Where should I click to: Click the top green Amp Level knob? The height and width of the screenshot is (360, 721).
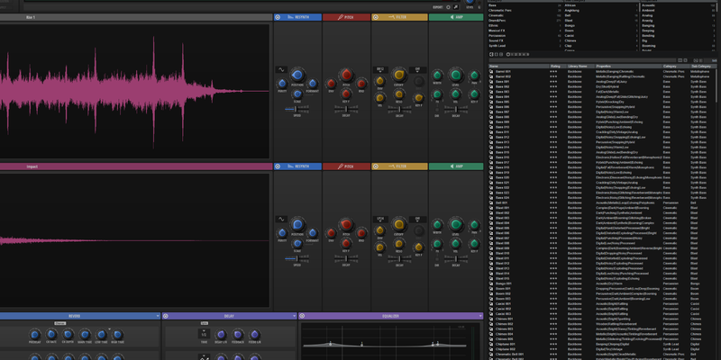[456, 76]
